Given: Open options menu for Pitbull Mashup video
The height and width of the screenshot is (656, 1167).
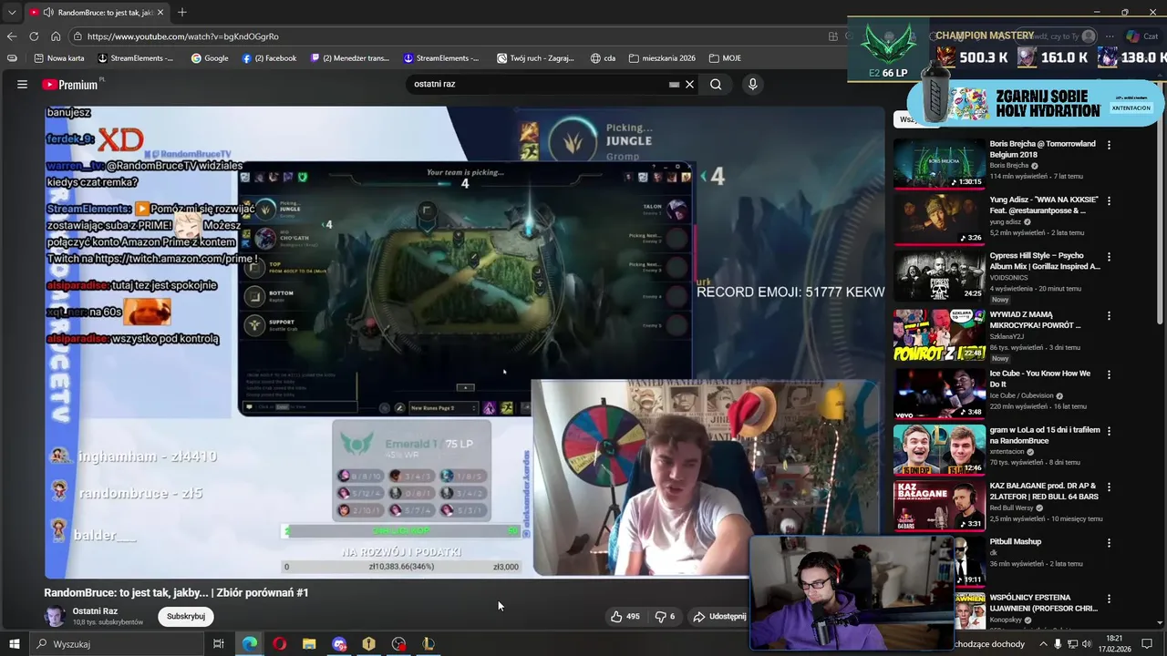Looking at the screenshot, I should point(1109,543).
